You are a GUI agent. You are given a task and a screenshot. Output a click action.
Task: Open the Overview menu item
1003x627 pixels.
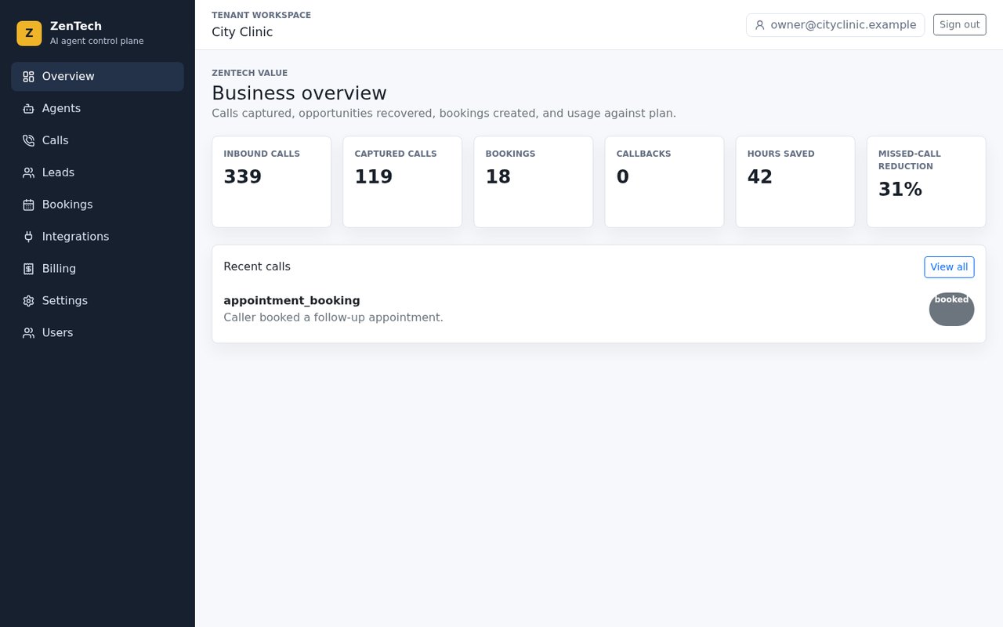97,77
